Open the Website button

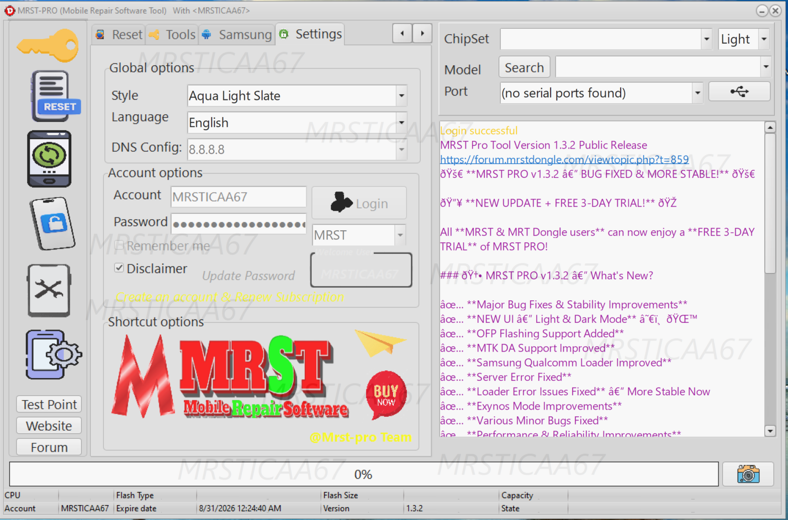pos(49,426)
